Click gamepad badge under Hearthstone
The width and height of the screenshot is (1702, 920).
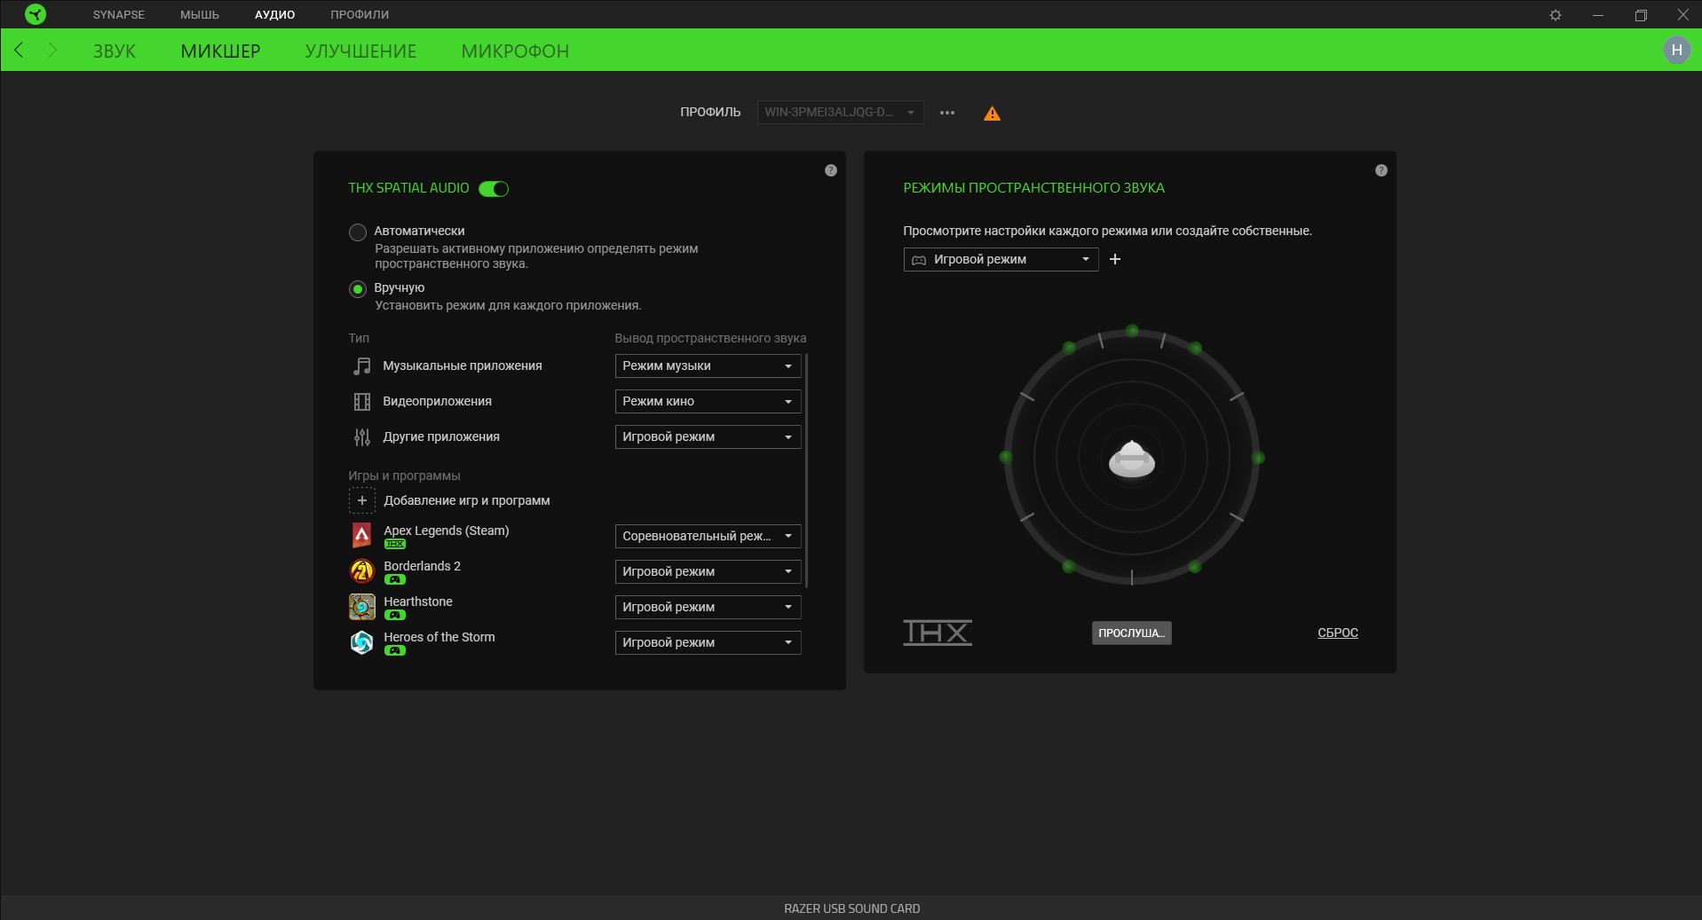[395, 615]
